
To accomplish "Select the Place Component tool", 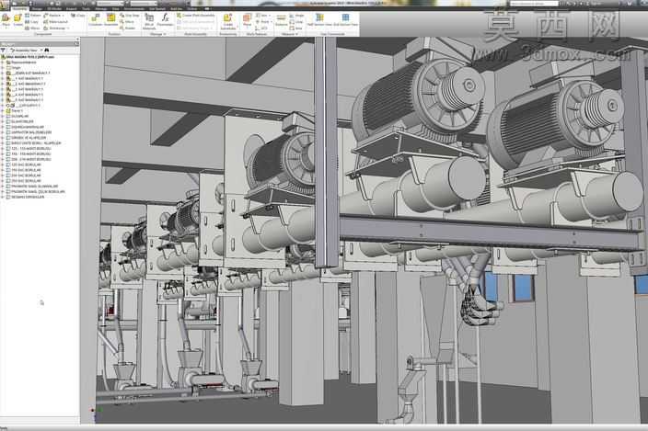I will pyautogui.click(x=6, y=20).
